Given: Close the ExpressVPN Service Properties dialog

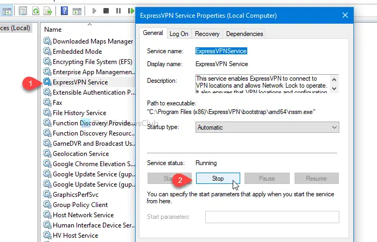Looking at the screenshot, I should coord(345,16).
